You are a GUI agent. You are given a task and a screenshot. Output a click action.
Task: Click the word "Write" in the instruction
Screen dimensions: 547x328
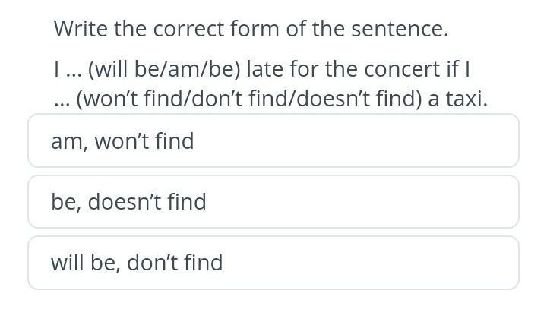pyautogui.click(x=81, y=30)
